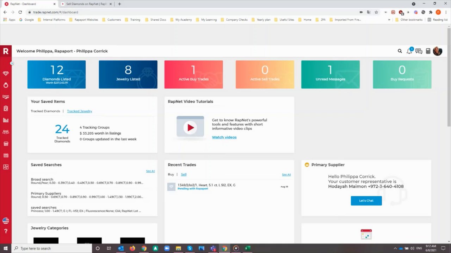This screenshot has height=253, width=451.
Task: Click the browser reload button
Action: 20,12
